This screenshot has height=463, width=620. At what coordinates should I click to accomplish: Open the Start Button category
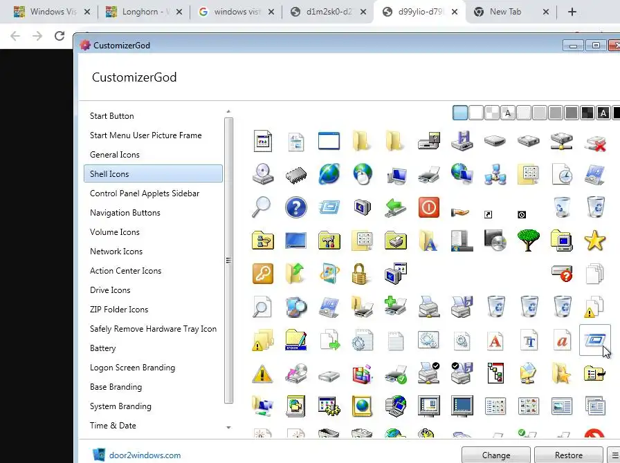112,116
